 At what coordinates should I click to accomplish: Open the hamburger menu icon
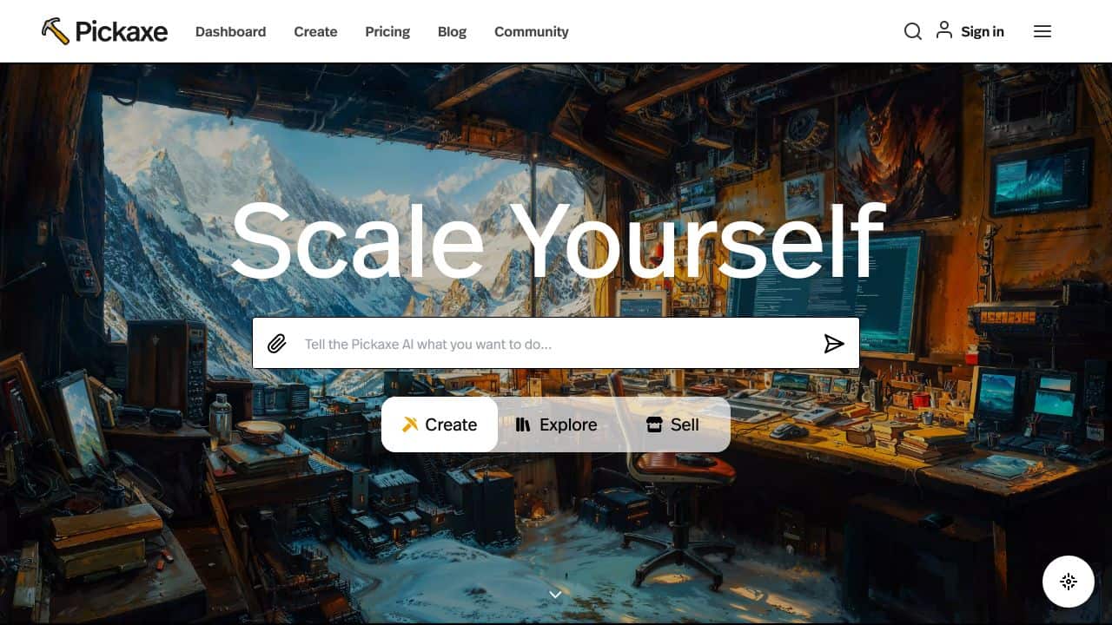point(1042,31)
